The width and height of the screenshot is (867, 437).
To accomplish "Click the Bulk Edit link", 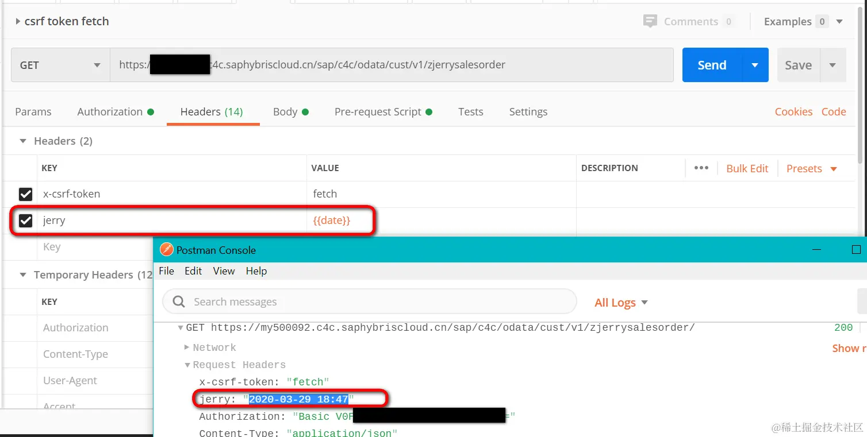I will (x=747, y=168).
